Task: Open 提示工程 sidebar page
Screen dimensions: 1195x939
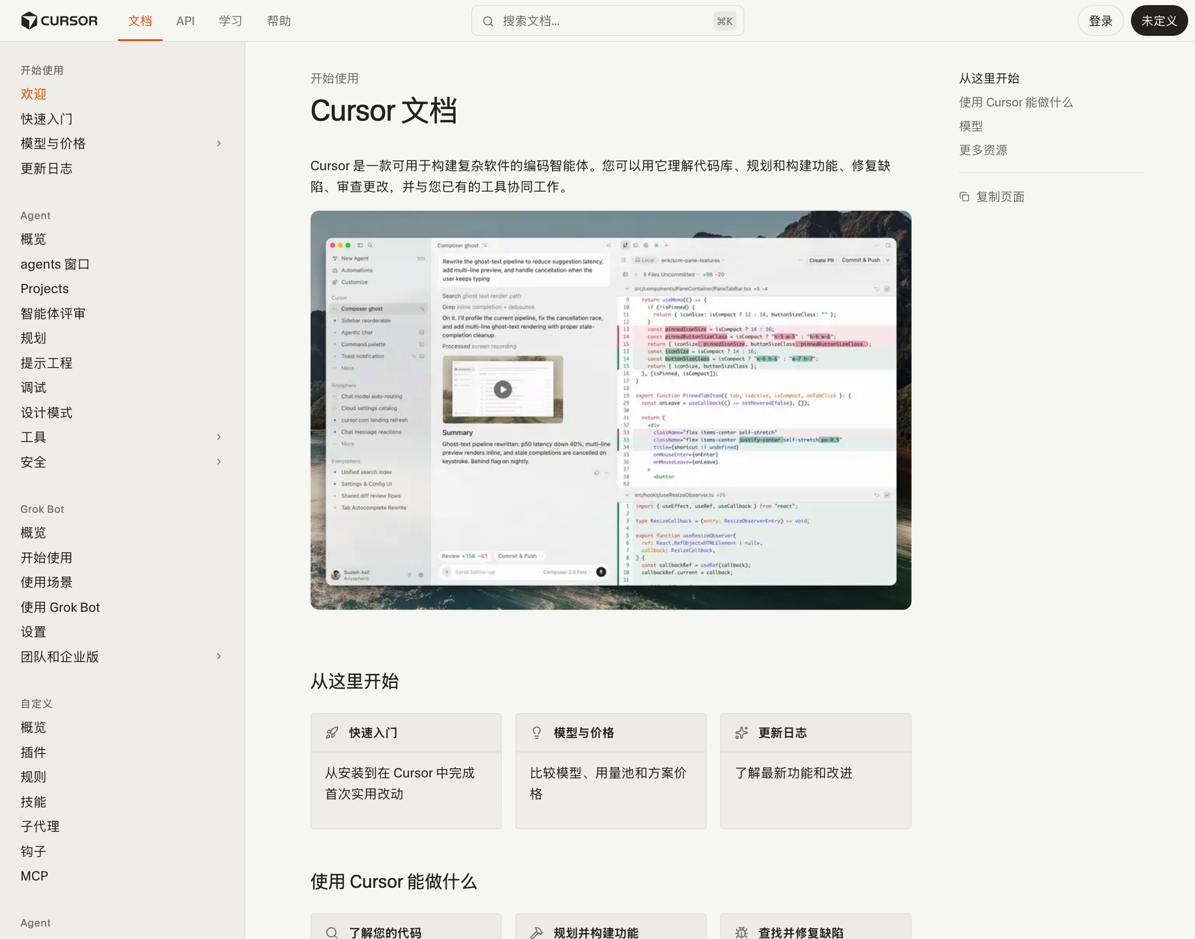Action: coord(47,363)
